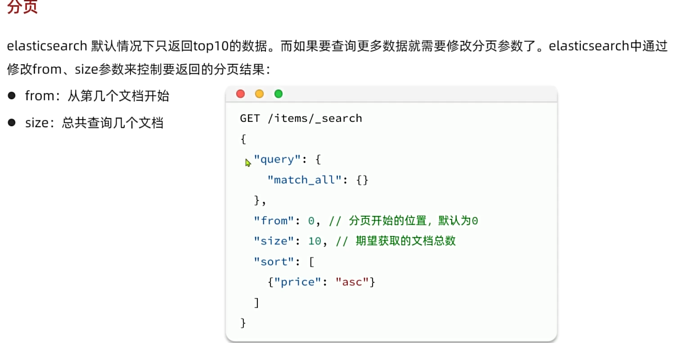The image size is (683, 343).
Task: Click the line 'GET /items/_search'
Action: coord(301,118)
